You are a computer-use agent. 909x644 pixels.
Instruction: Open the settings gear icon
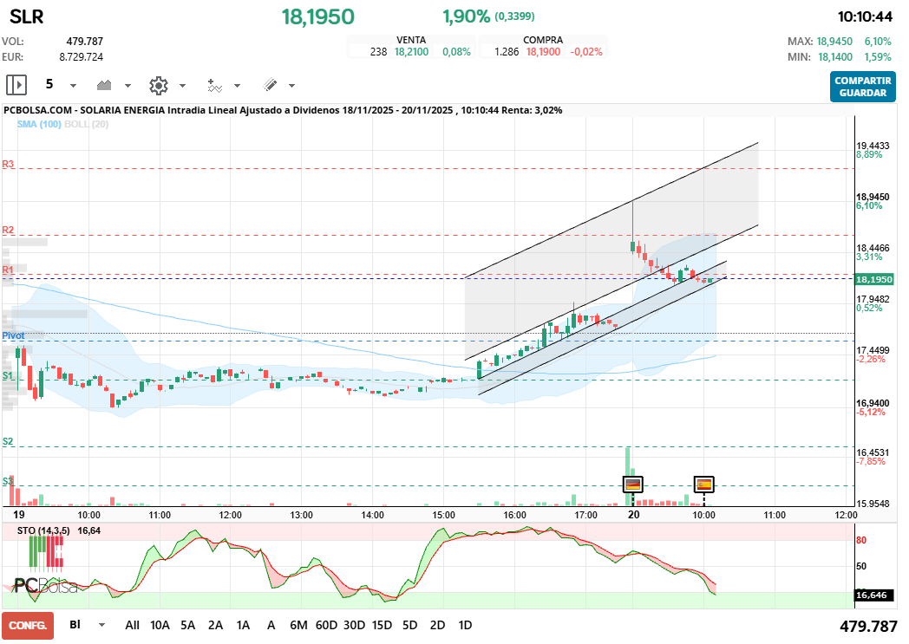[x=158, y=86]
